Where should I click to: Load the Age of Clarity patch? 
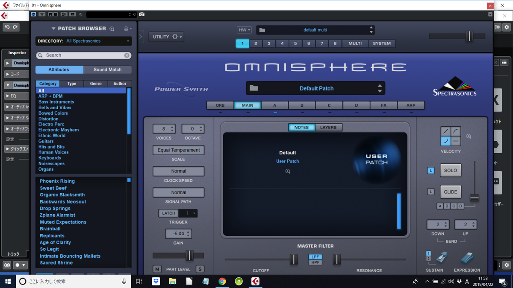[x=56, y=242]
